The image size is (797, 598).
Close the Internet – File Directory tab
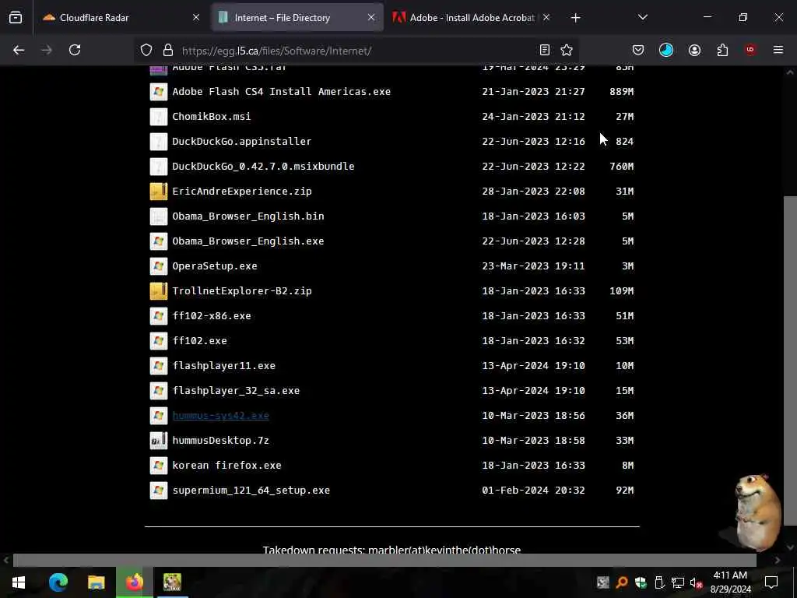point(371,17)
